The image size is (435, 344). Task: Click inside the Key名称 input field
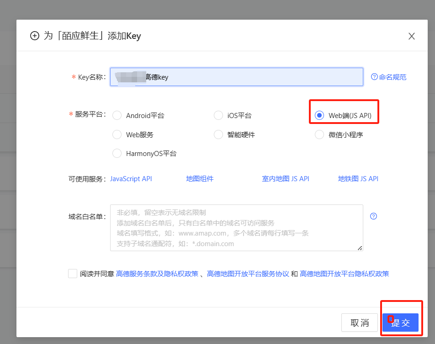pyautogui.click(x=236, y=77)
